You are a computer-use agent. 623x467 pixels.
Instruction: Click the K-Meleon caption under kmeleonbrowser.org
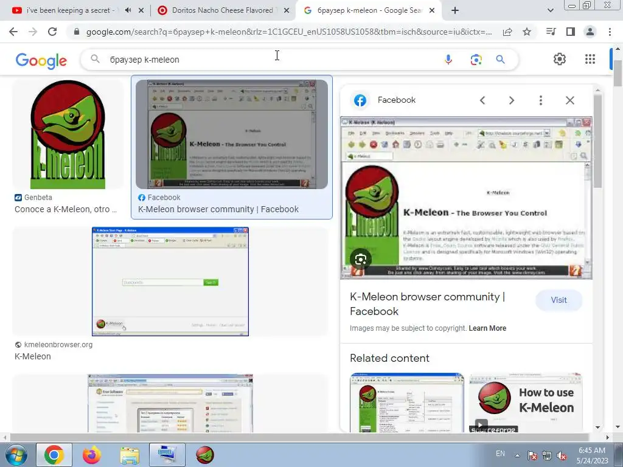(x=33, y=356)
